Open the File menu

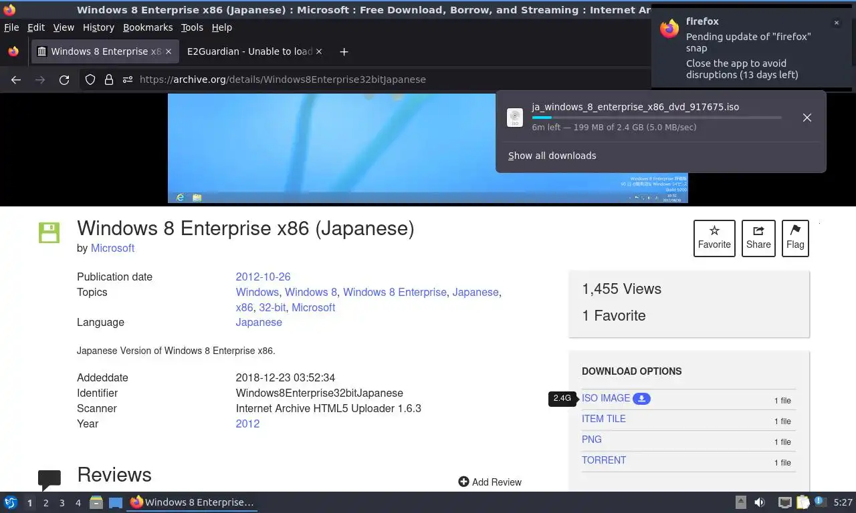(x=11, y=27)
